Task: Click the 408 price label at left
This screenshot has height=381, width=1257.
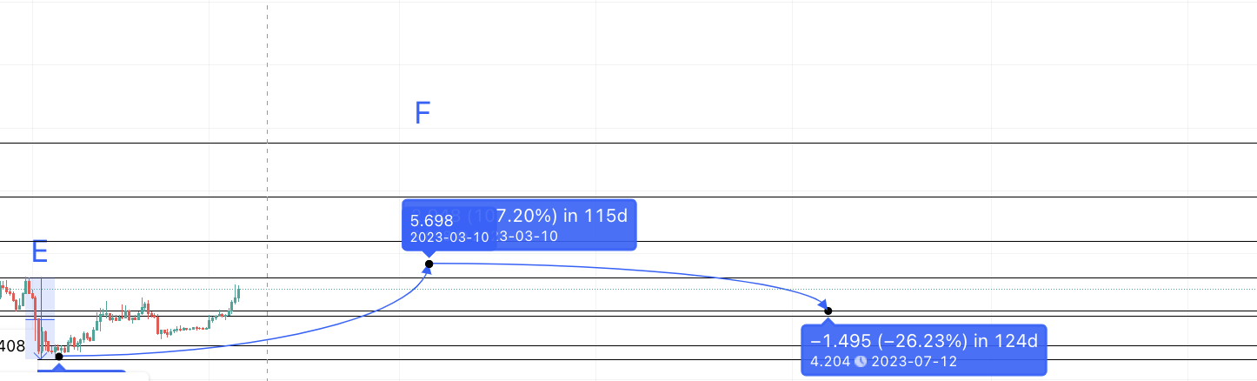Action: click(x=12, y=346)
